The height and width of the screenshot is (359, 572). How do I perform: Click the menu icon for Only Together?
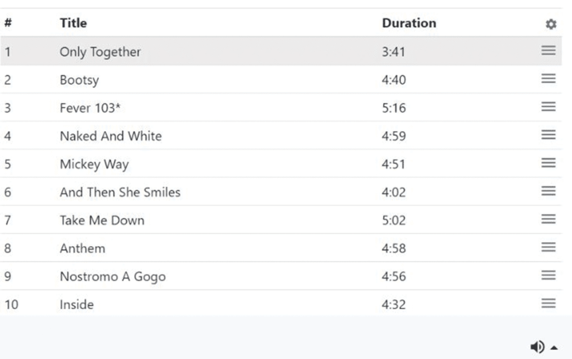(549, 51)
